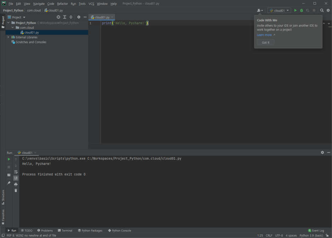Jump to next highlighted error arrow
Screen dimensions: 332x238
[329, 23]
